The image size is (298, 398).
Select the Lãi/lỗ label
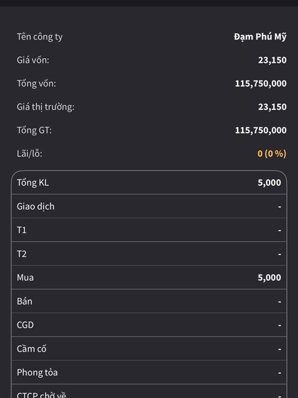click(x=29, y=154)
